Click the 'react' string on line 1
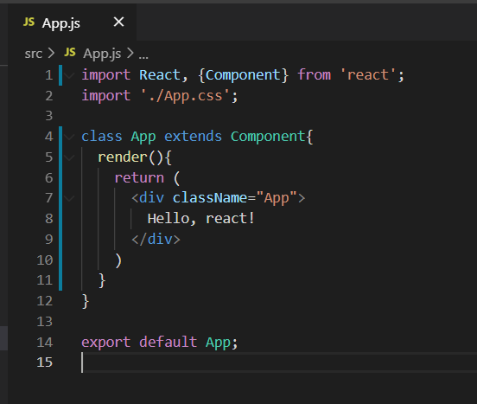This screenshot has height=404, width=477. [368, 75]
